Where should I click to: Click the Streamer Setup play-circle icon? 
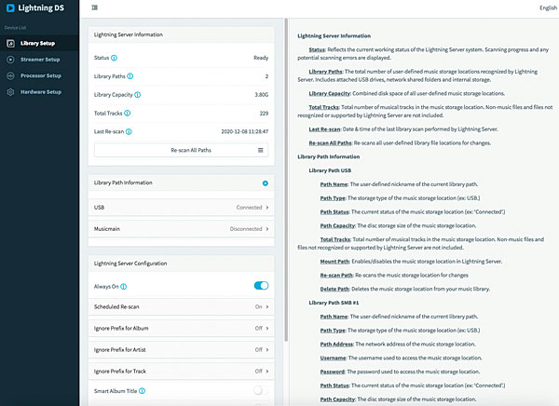pos(10,60)
